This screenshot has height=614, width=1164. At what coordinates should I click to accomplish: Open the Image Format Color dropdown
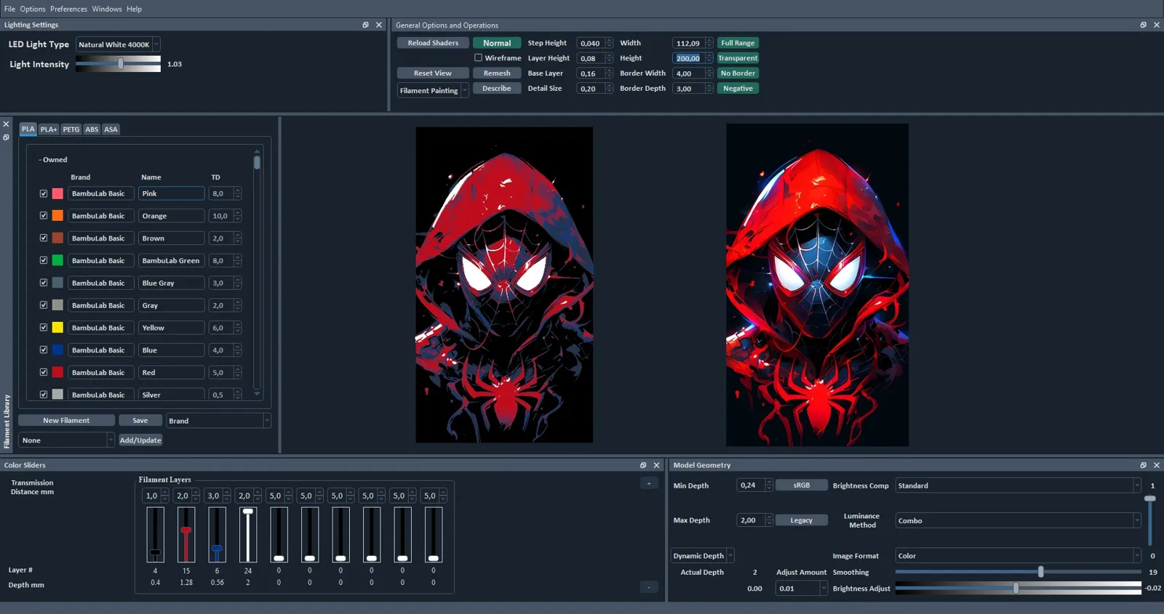tap(1018, 556)
